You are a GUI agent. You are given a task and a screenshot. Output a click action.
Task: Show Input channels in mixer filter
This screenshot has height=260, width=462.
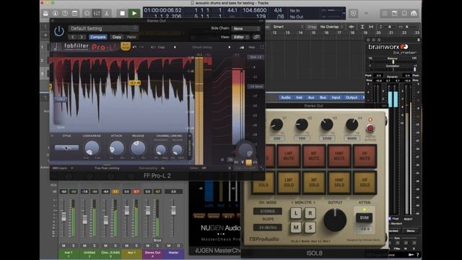pos(336,97)
